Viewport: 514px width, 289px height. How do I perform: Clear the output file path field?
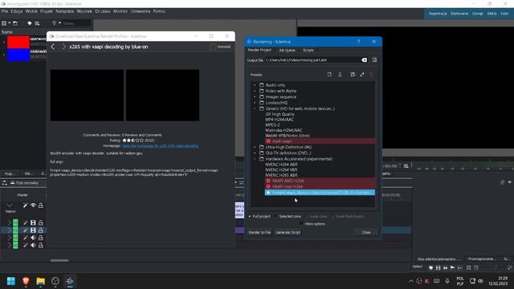(x=364, y=60)
